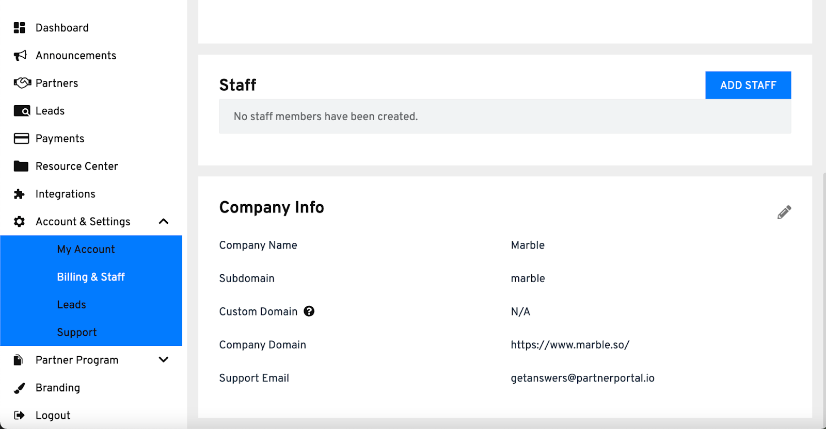Image resolution: width=826 pixels, height=429 pixels.
Task: Open the My Account submenu item
Action: [x=86, y=250]
